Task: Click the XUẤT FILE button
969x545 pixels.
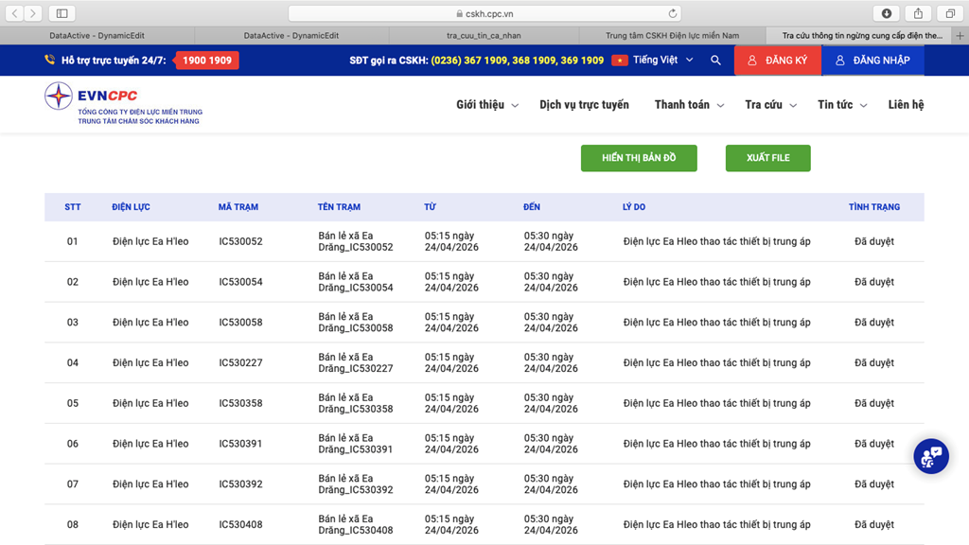Action: coord(767,158)
